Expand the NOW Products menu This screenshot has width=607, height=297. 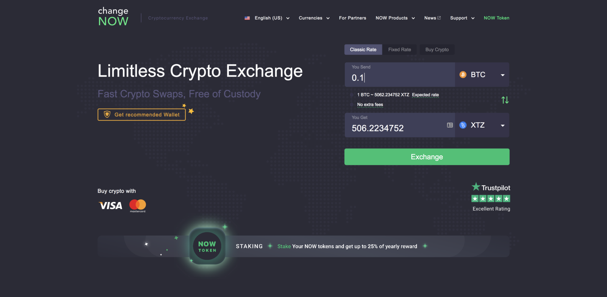pos(395,18)
